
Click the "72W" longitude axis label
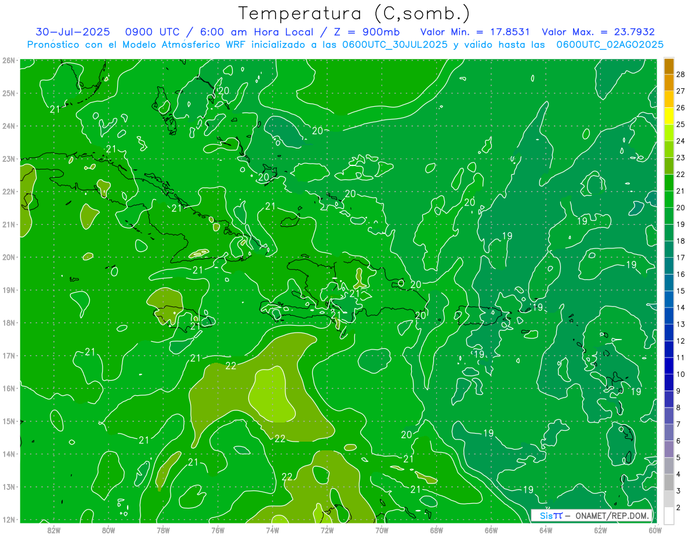[x=327, y=530]
